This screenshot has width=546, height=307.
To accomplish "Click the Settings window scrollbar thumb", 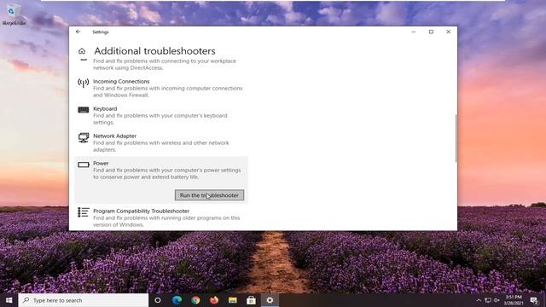I will point(456,138).
